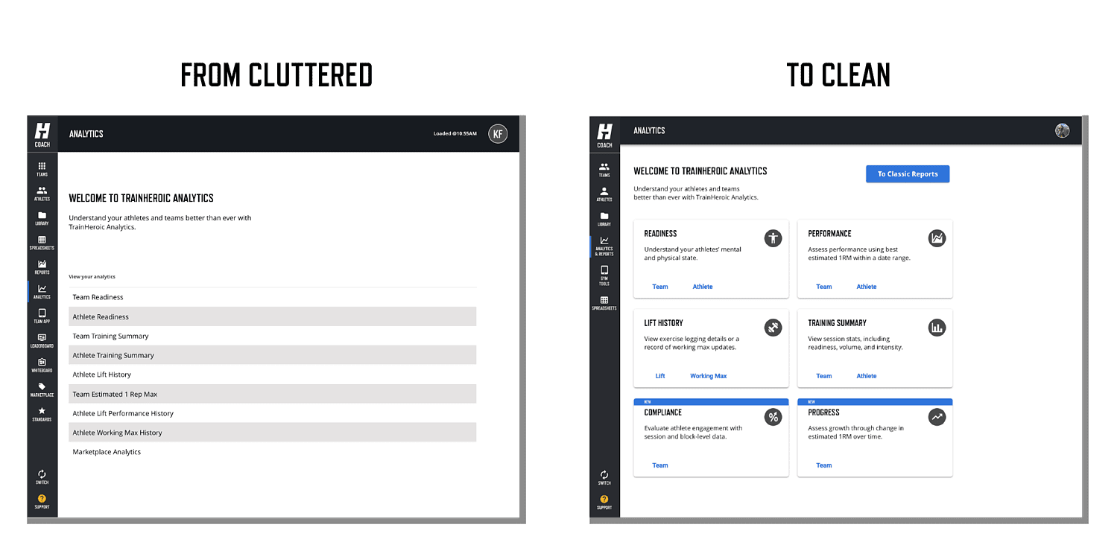
Task: Open Library folder in cluttered screen sidebar
Action: [x=42, y=218]
